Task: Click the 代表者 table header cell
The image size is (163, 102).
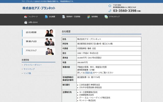Action: click(x=69, y=48)
